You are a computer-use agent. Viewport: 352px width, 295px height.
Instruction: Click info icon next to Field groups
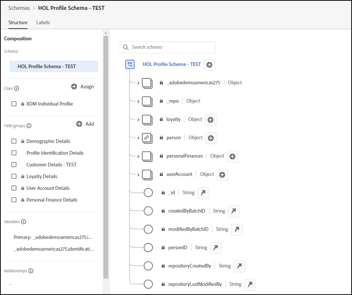(x=29, y=126)
